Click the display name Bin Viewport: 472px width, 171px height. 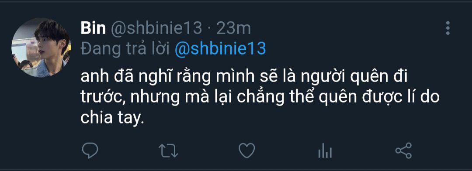93,28
